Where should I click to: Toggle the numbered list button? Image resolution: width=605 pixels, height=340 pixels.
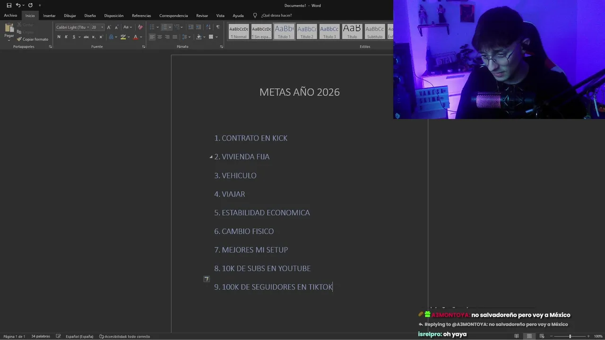164,27
